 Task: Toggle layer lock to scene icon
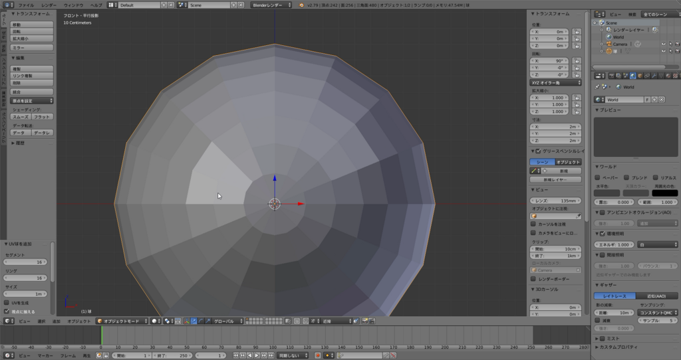287,321
